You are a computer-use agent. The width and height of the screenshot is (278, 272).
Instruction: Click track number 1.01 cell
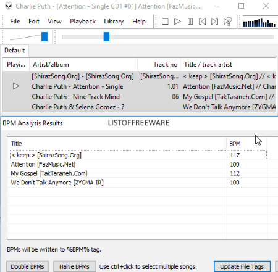(x=172, y=86)
